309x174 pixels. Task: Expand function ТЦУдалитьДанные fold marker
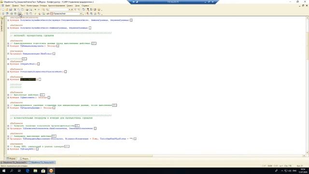click(x=8, y=108)
